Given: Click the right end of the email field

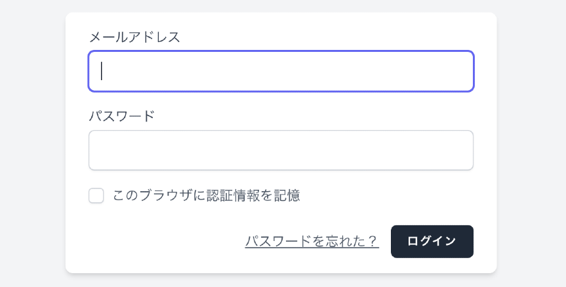Looking at the screenshot, I should coord(459,71).
